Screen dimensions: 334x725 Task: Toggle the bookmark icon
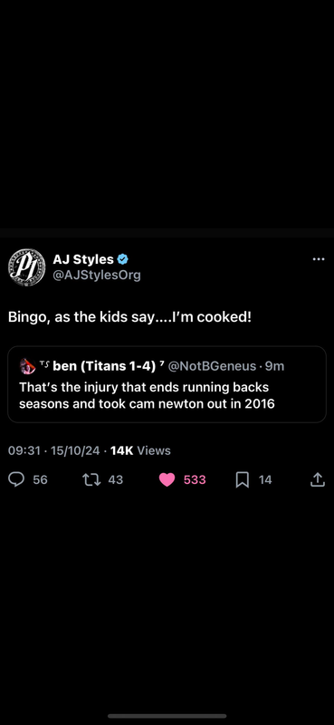(243, 480)
